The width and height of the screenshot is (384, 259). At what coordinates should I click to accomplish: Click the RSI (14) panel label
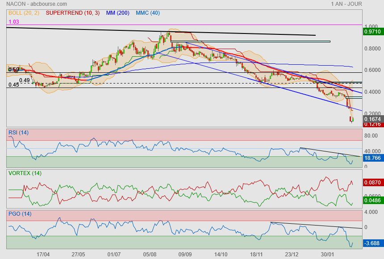[18, 132]
